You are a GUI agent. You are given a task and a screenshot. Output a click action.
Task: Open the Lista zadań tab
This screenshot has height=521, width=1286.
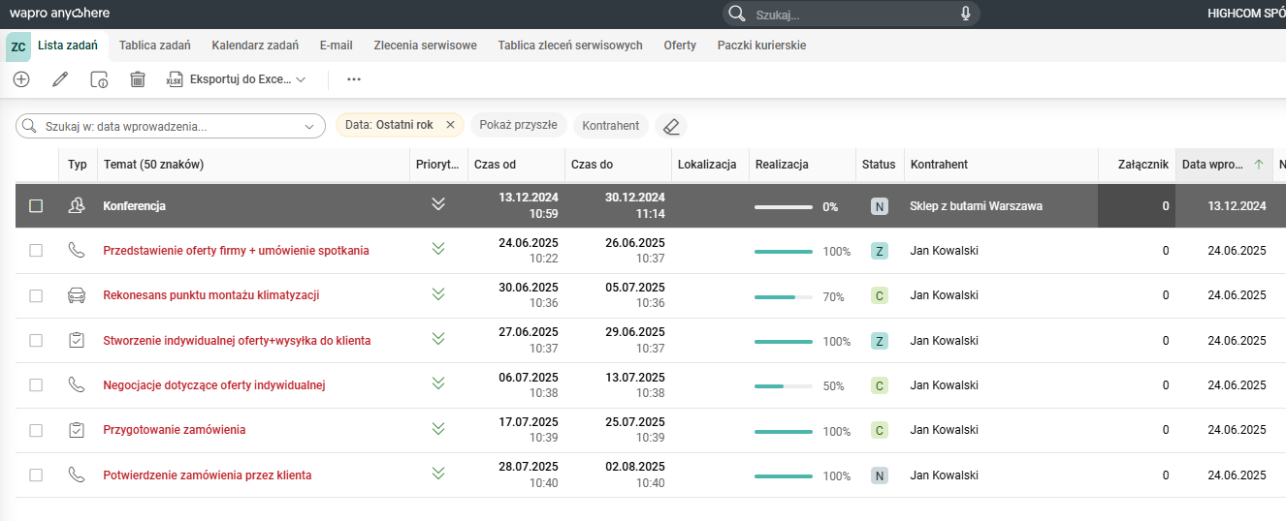67,46
